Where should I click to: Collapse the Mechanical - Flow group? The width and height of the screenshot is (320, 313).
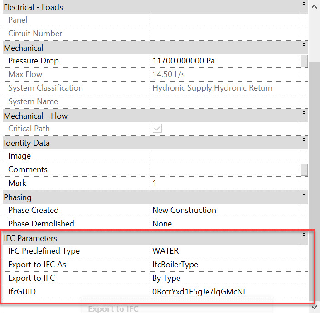pos(304,113)
